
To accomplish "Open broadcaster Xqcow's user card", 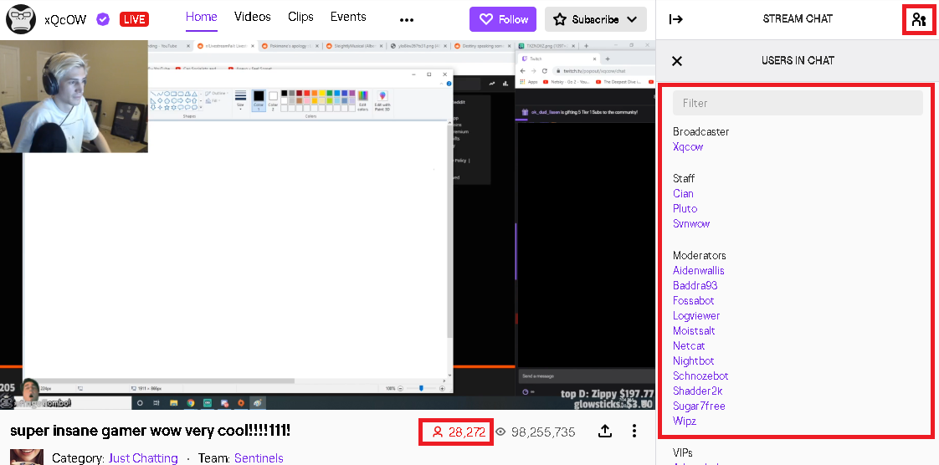I will pos(687,146).
